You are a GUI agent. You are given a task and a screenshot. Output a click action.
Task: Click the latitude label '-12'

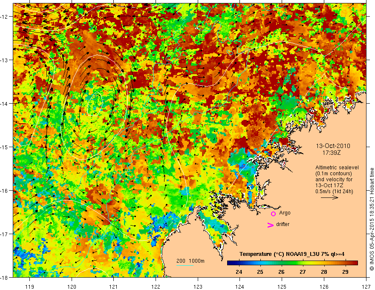(4, 17)
